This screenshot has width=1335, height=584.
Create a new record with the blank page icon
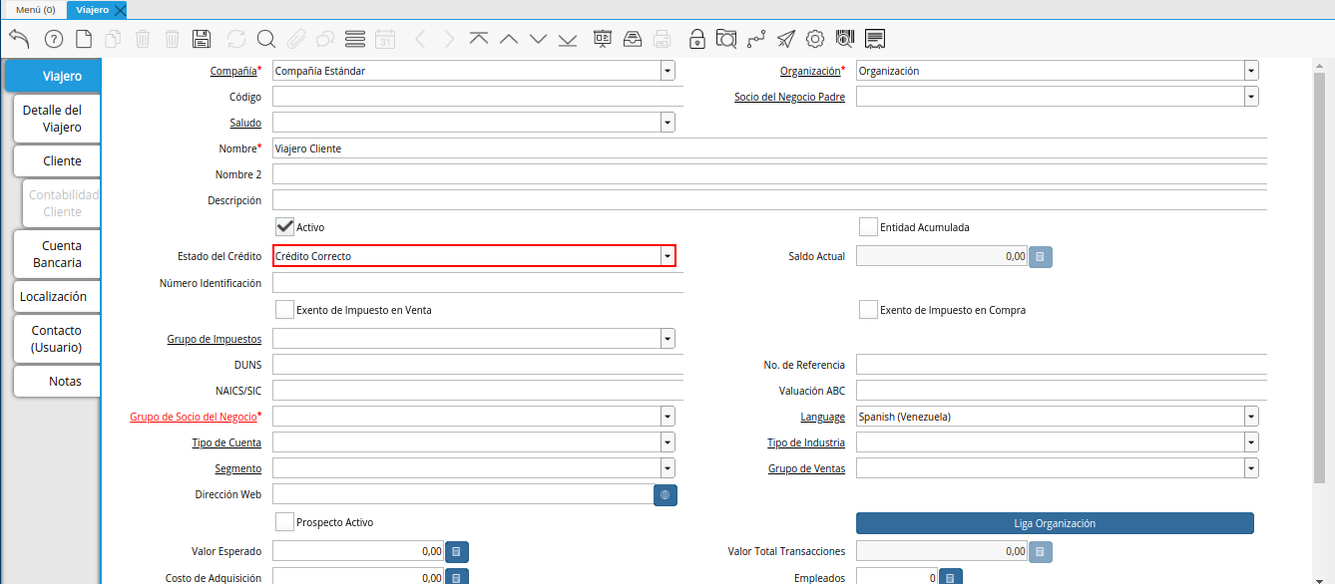click(x=84, y=39)
